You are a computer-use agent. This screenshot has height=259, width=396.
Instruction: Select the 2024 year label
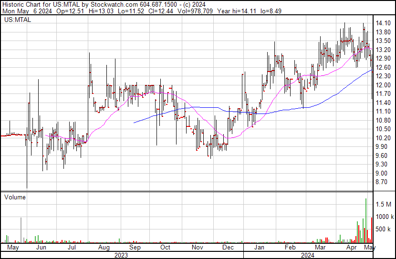coord(307,255)
